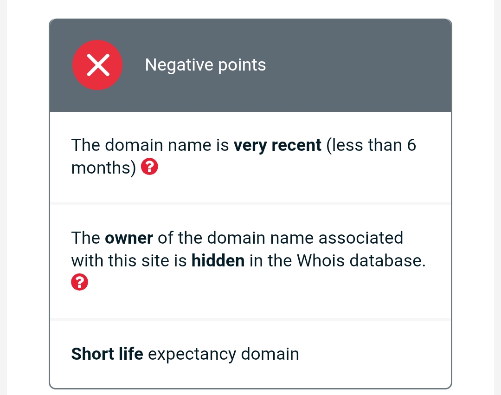Click the word 'recent' in first row
The width and height of the screenshot is (501, 395).
pyautogui.click(x=296, y=146)
